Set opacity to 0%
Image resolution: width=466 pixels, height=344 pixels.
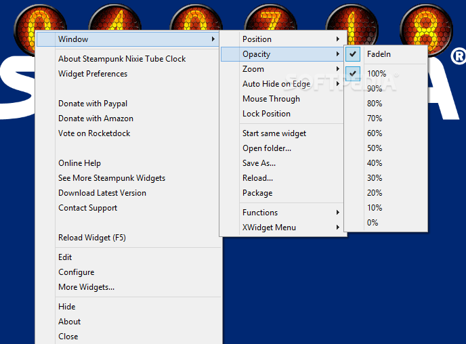pyautogui.click(x=386, y=223)
